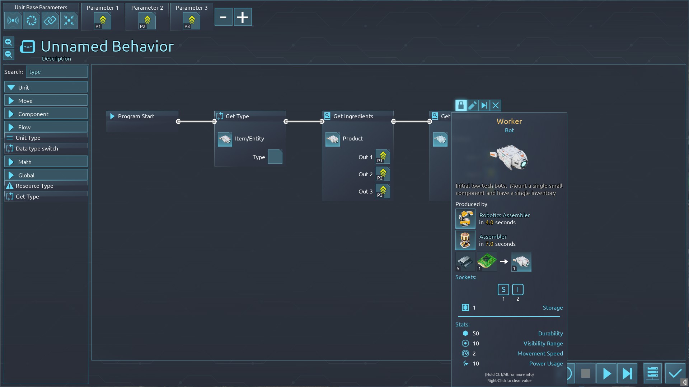
Task: Click the Search input field
Action: click(57, 72)
